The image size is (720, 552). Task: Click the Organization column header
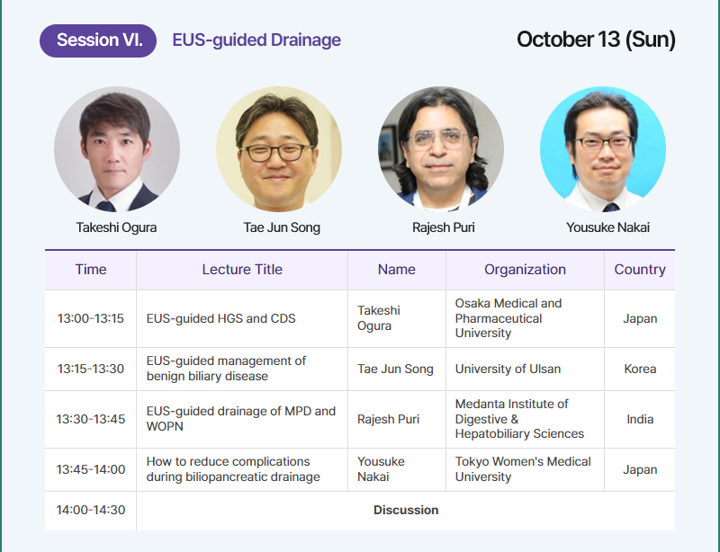[525, 270]
